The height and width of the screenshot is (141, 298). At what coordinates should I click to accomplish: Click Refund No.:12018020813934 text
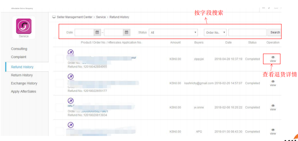click(88, 115)
